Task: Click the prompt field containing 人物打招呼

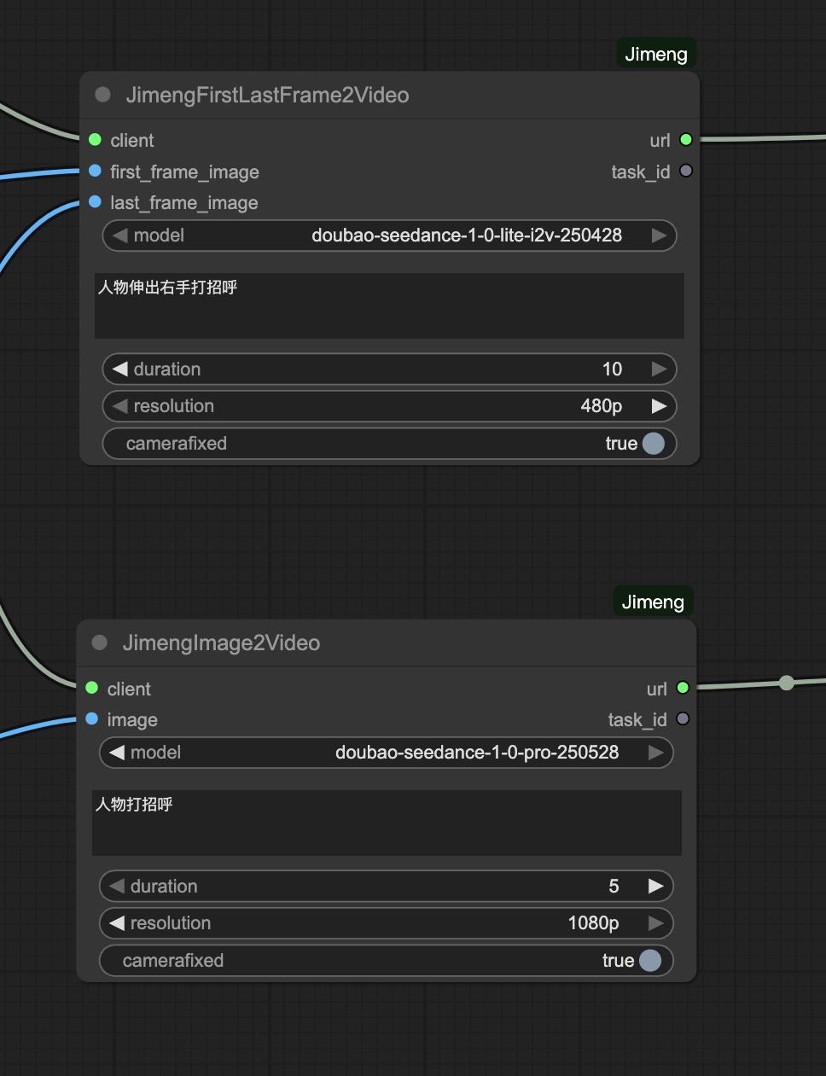Action: (x=387, y=823)
